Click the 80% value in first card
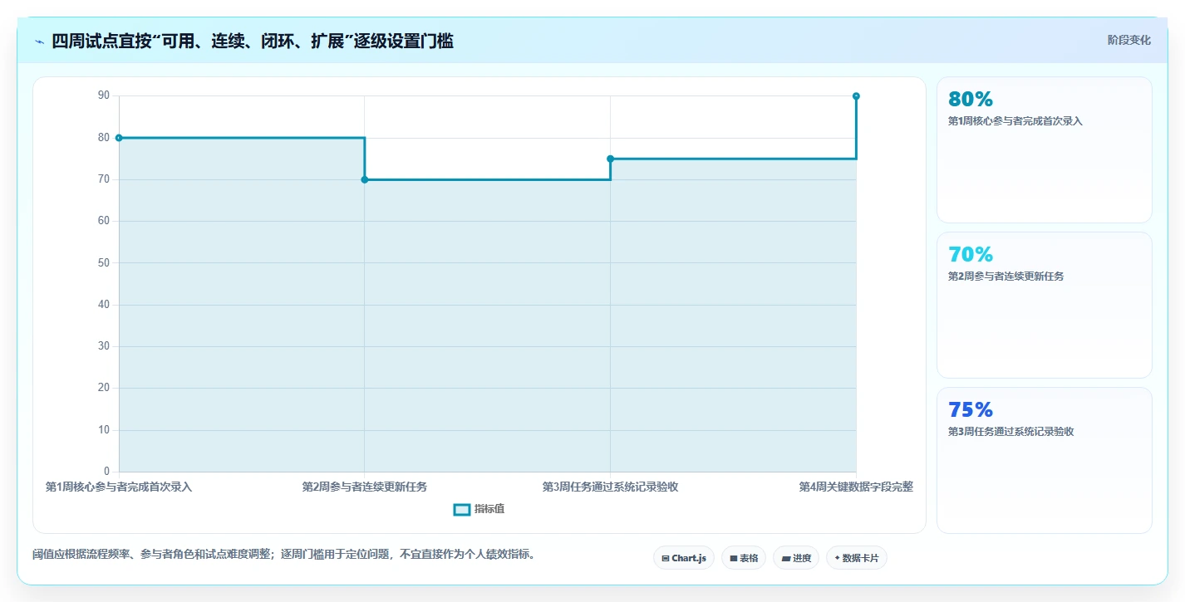The width and height of the screenshot is (1185, 602). (971, 100)
